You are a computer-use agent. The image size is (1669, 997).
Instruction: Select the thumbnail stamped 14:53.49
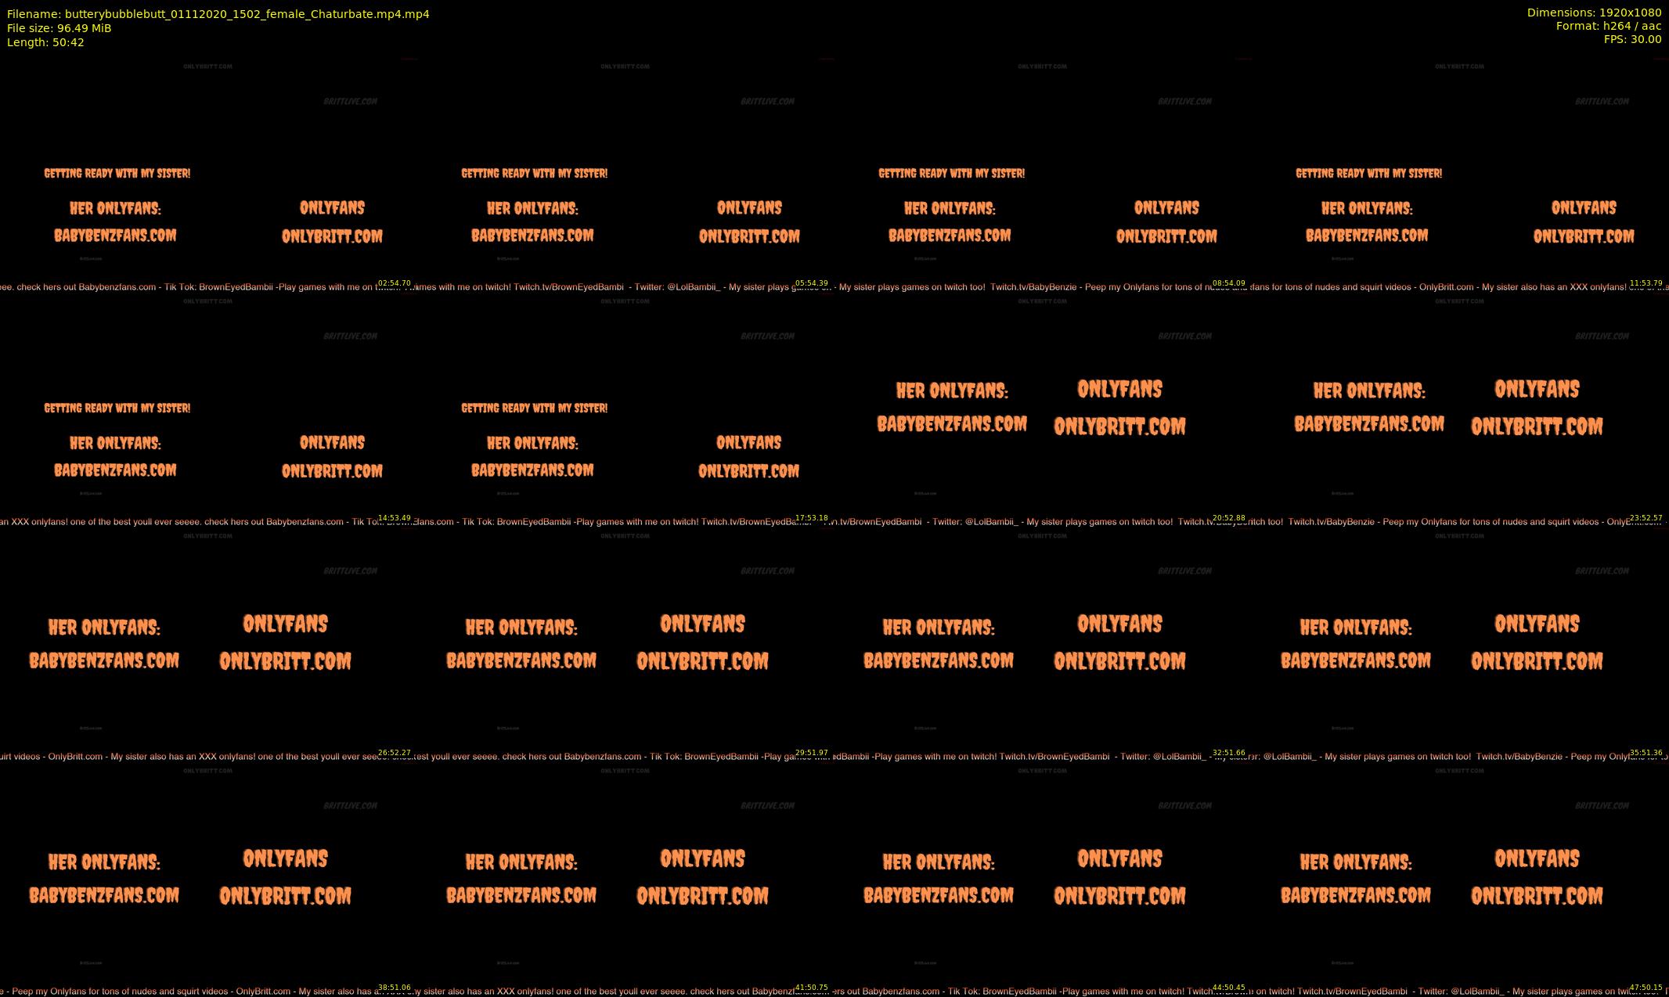coord(208,409)
